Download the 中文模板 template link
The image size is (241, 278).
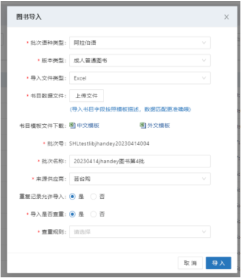pyautogui.click(x=88, y=125)
